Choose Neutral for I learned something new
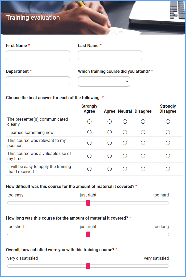The width and height of the screenshot is (186, 277). pos(125,132)
